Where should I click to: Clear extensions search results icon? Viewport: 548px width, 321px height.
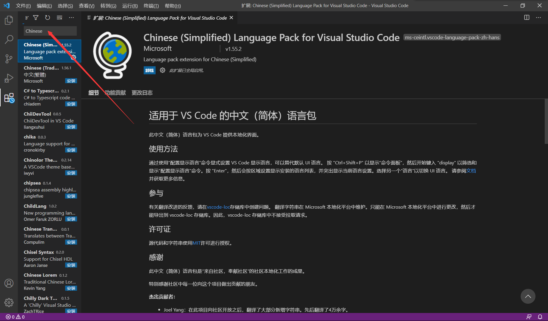pyautogui.click(x=60, y=18)
